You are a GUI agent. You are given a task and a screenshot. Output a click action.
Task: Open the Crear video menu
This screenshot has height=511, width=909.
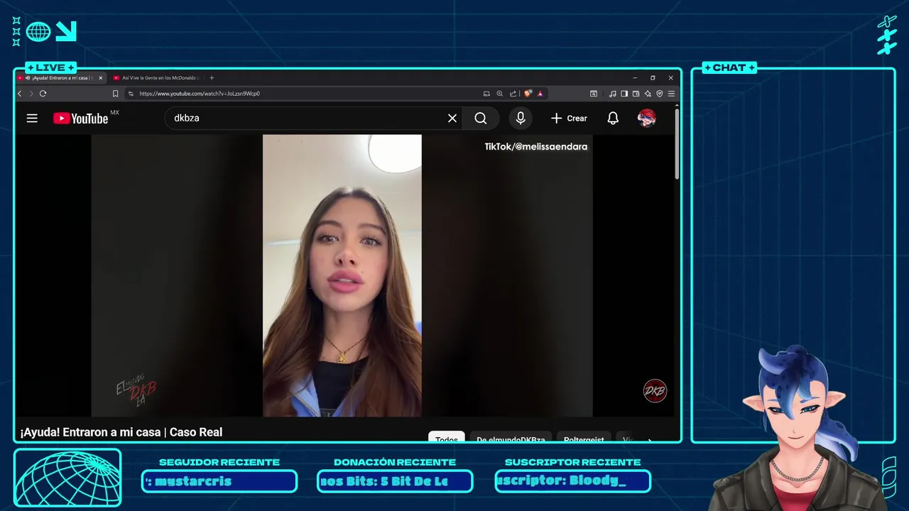(569, 119)
